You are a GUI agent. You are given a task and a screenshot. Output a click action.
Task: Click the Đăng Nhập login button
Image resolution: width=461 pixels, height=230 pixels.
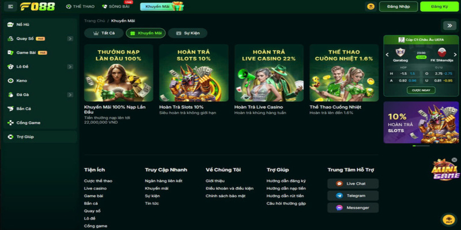pyautogui.click(x=398, y=6)
